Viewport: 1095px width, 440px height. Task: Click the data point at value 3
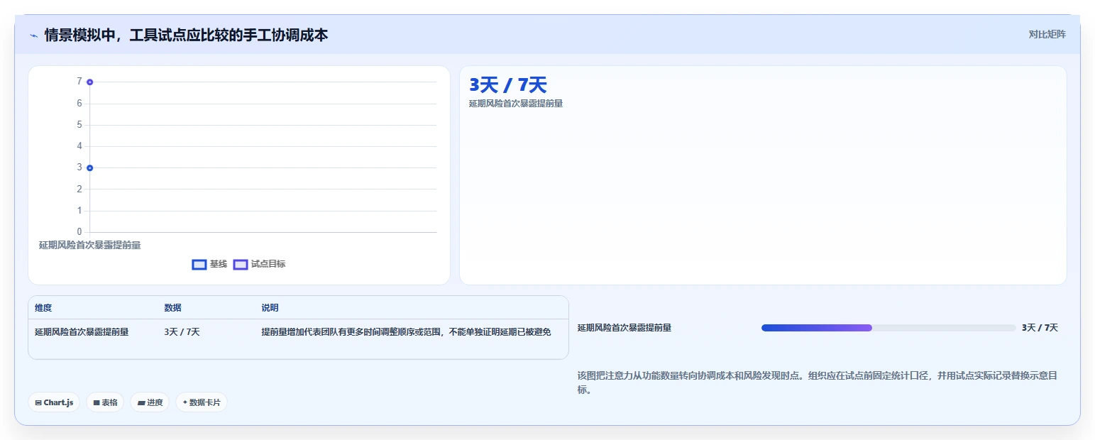[x=90, y=168]
